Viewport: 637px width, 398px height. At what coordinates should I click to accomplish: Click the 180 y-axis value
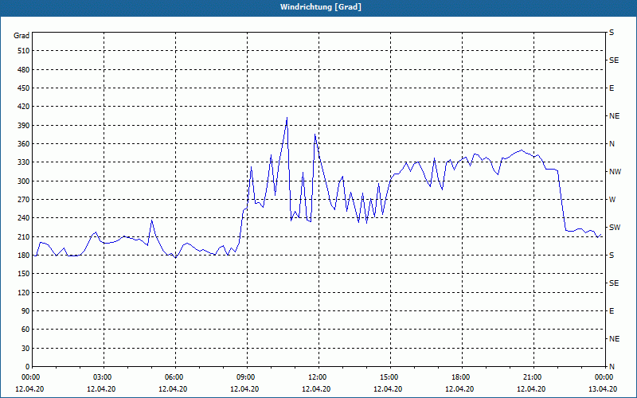pyautogui.click(x=24, y=256)
